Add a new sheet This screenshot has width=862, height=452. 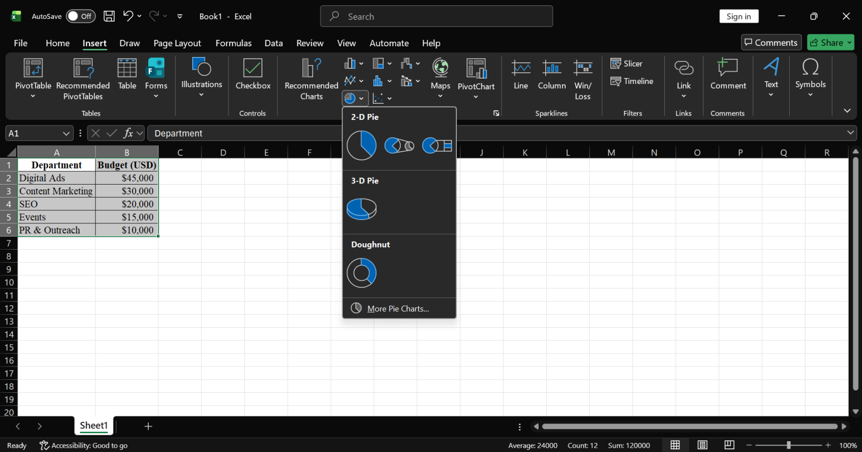[148, 426]
